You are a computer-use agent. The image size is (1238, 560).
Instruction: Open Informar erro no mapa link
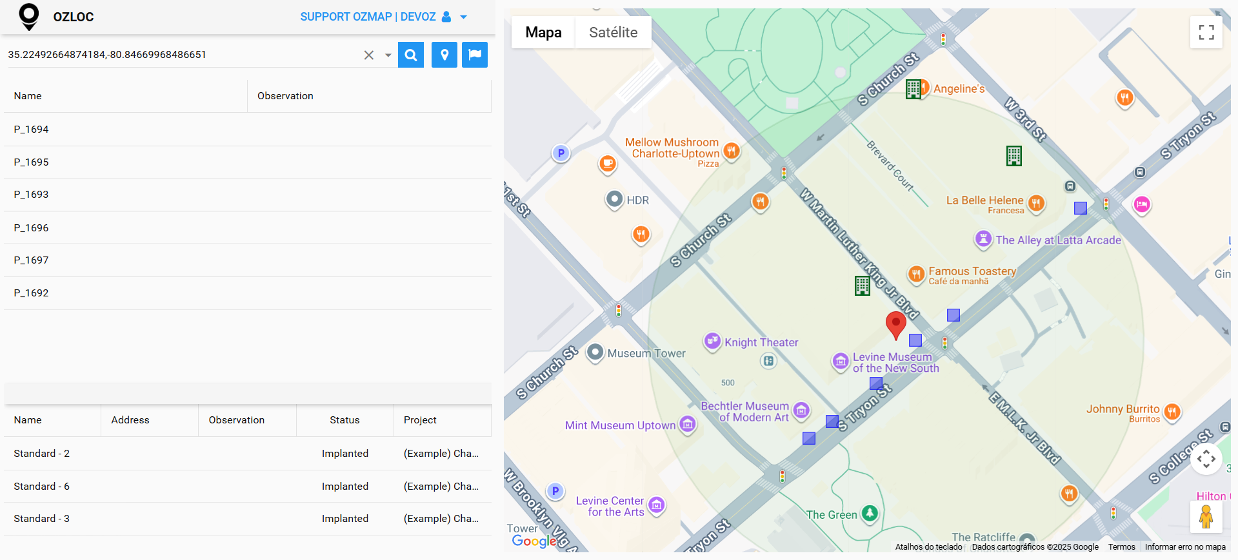[x=1185, y=547]
